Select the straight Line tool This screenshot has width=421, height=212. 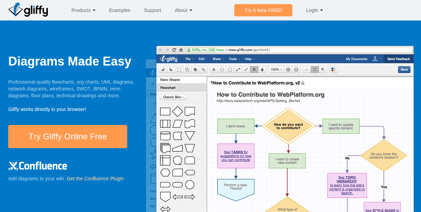coord(246,70)
